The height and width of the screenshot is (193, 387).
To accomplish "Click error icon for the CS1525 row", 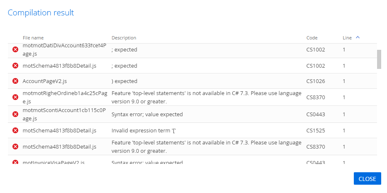I will tap(15, 130).
